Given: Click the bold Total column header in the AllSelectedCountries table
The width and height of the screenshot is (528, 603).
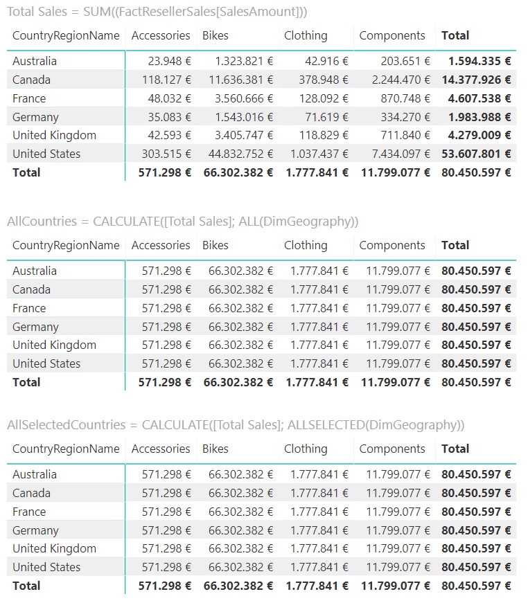Looking at the screenshot, I should click(x=455, y=449).
